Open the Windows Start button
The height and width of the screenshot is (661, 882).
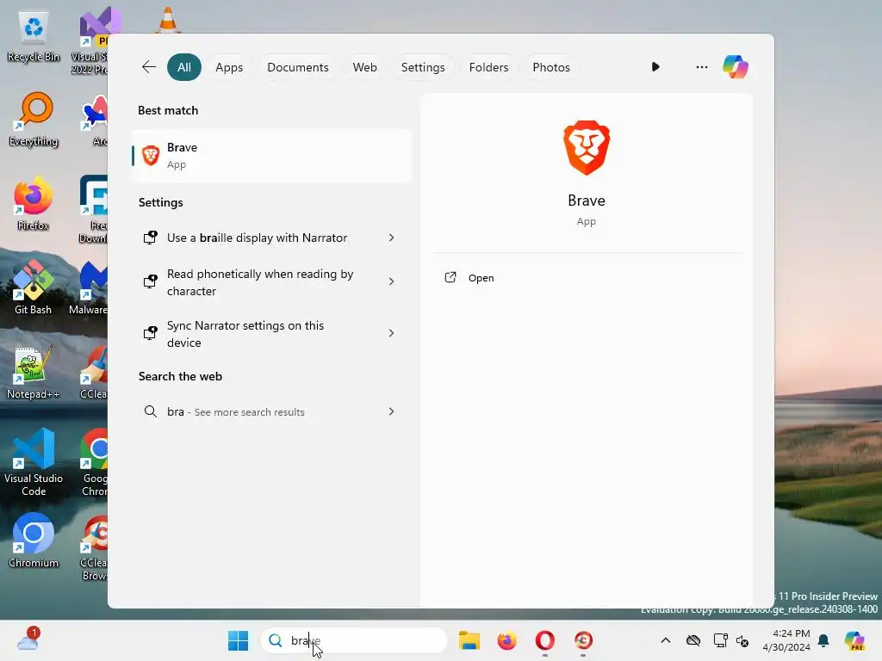pyautogui.click(x=238, y=640)
